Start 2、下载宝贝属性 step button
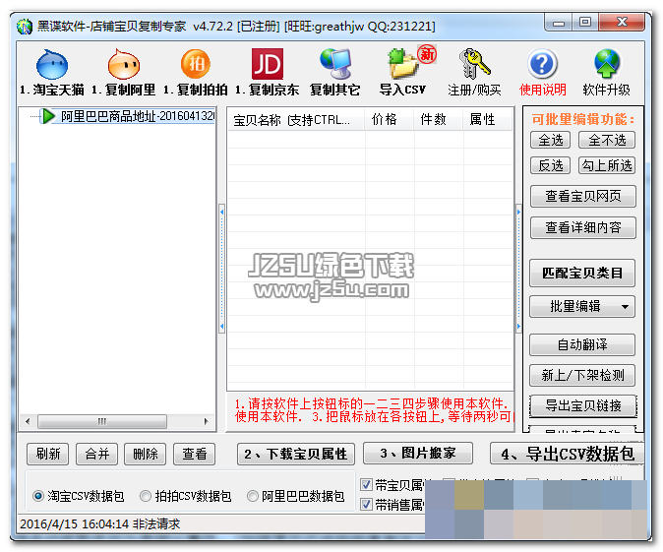This screenshot has height=552, width=663. pos(296,454)
